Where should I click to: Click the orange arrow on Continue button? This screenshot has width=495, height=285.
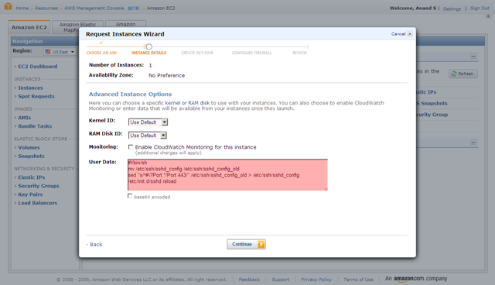point(261,244)
